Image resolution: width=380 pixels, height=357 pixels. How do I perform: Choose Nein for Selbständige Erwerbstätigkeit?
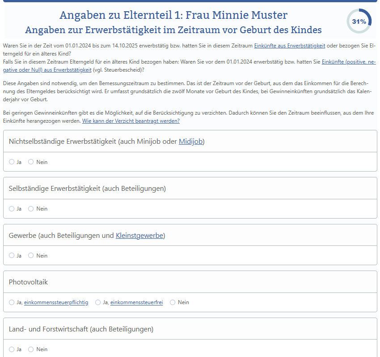pyautogui.click(x=31, y=209)
